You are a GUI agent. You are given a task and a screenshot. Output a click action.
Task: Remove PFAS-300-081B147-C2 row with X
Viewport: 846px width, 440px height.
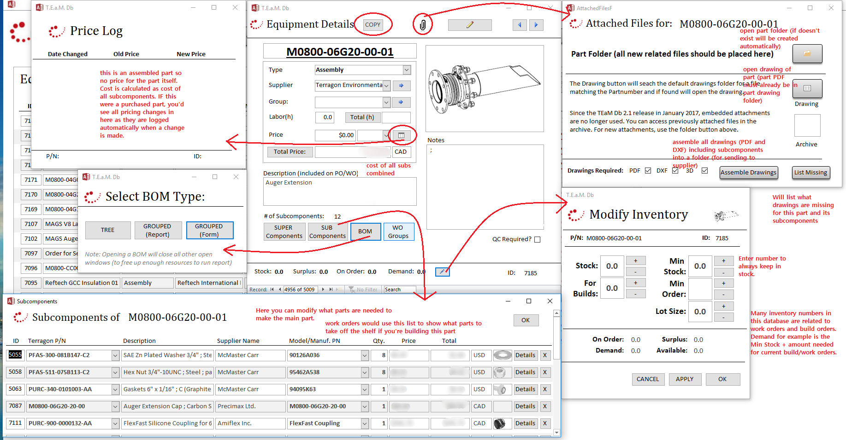(545, 355)
